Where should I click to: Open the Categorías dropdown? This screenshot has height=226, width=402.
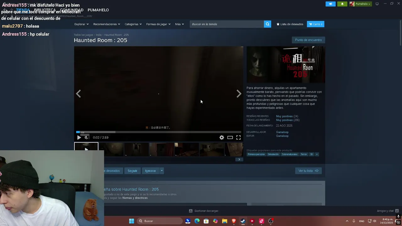pos(133,24)
